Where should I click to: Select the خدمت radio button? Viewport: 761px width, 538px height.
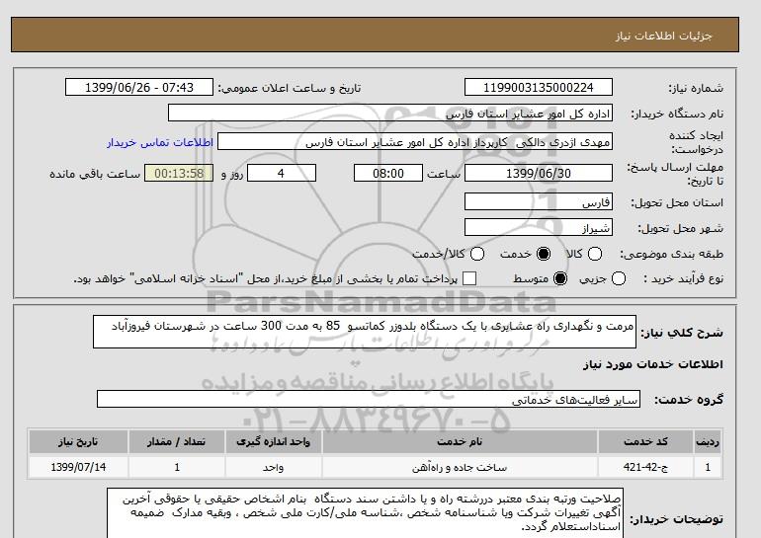click(x=544, y=254)
